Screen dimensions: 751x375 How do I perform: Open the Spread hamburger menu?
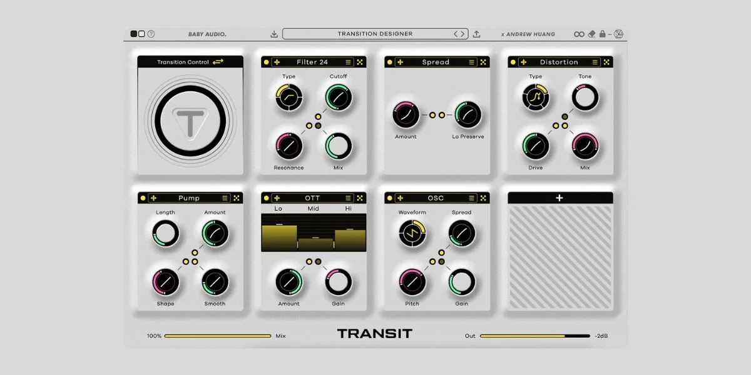(472, 62)
